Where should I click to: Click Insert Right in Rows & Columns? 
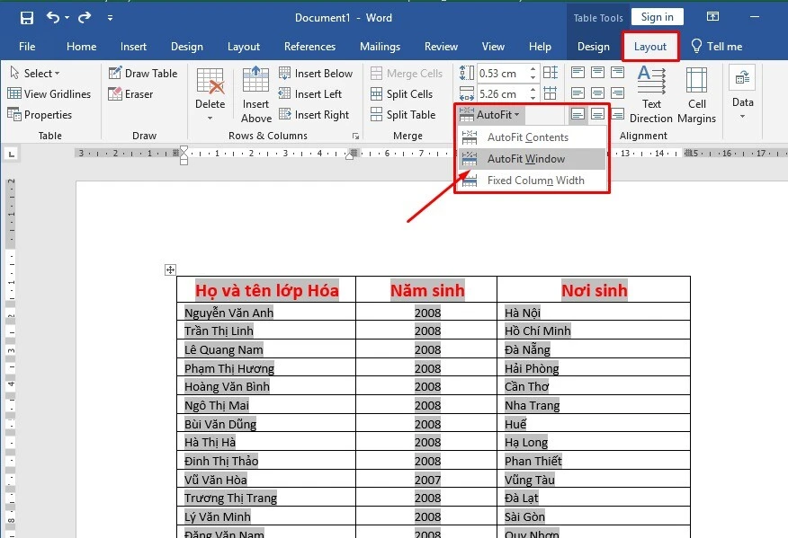point(315,114)
